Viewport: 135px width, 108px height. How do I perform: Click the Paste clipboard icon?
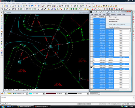pos(24,6)
